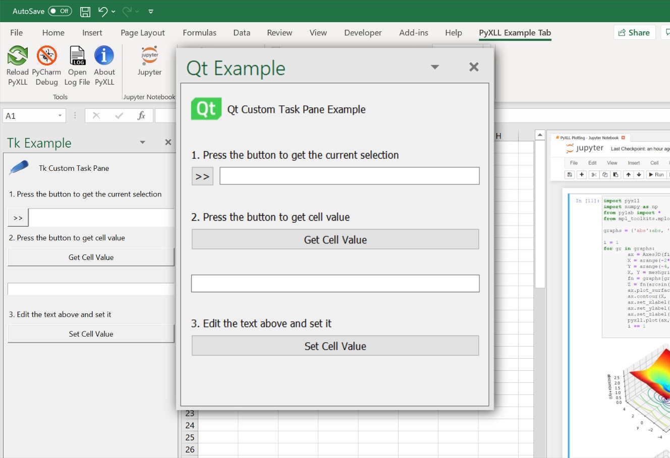This screenshot has height=458, width=670.
Task: Open the Tk Example pane options dropdown
Action: [142, 143]
